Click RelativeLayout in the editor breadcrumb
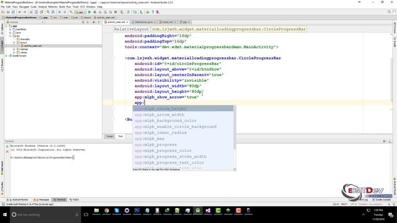 (132, 29)
